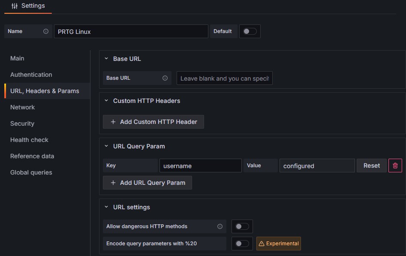This screenshot has width=406, height=256.
Task: Delete the username query param with trash icon
Action: point(395,166)
